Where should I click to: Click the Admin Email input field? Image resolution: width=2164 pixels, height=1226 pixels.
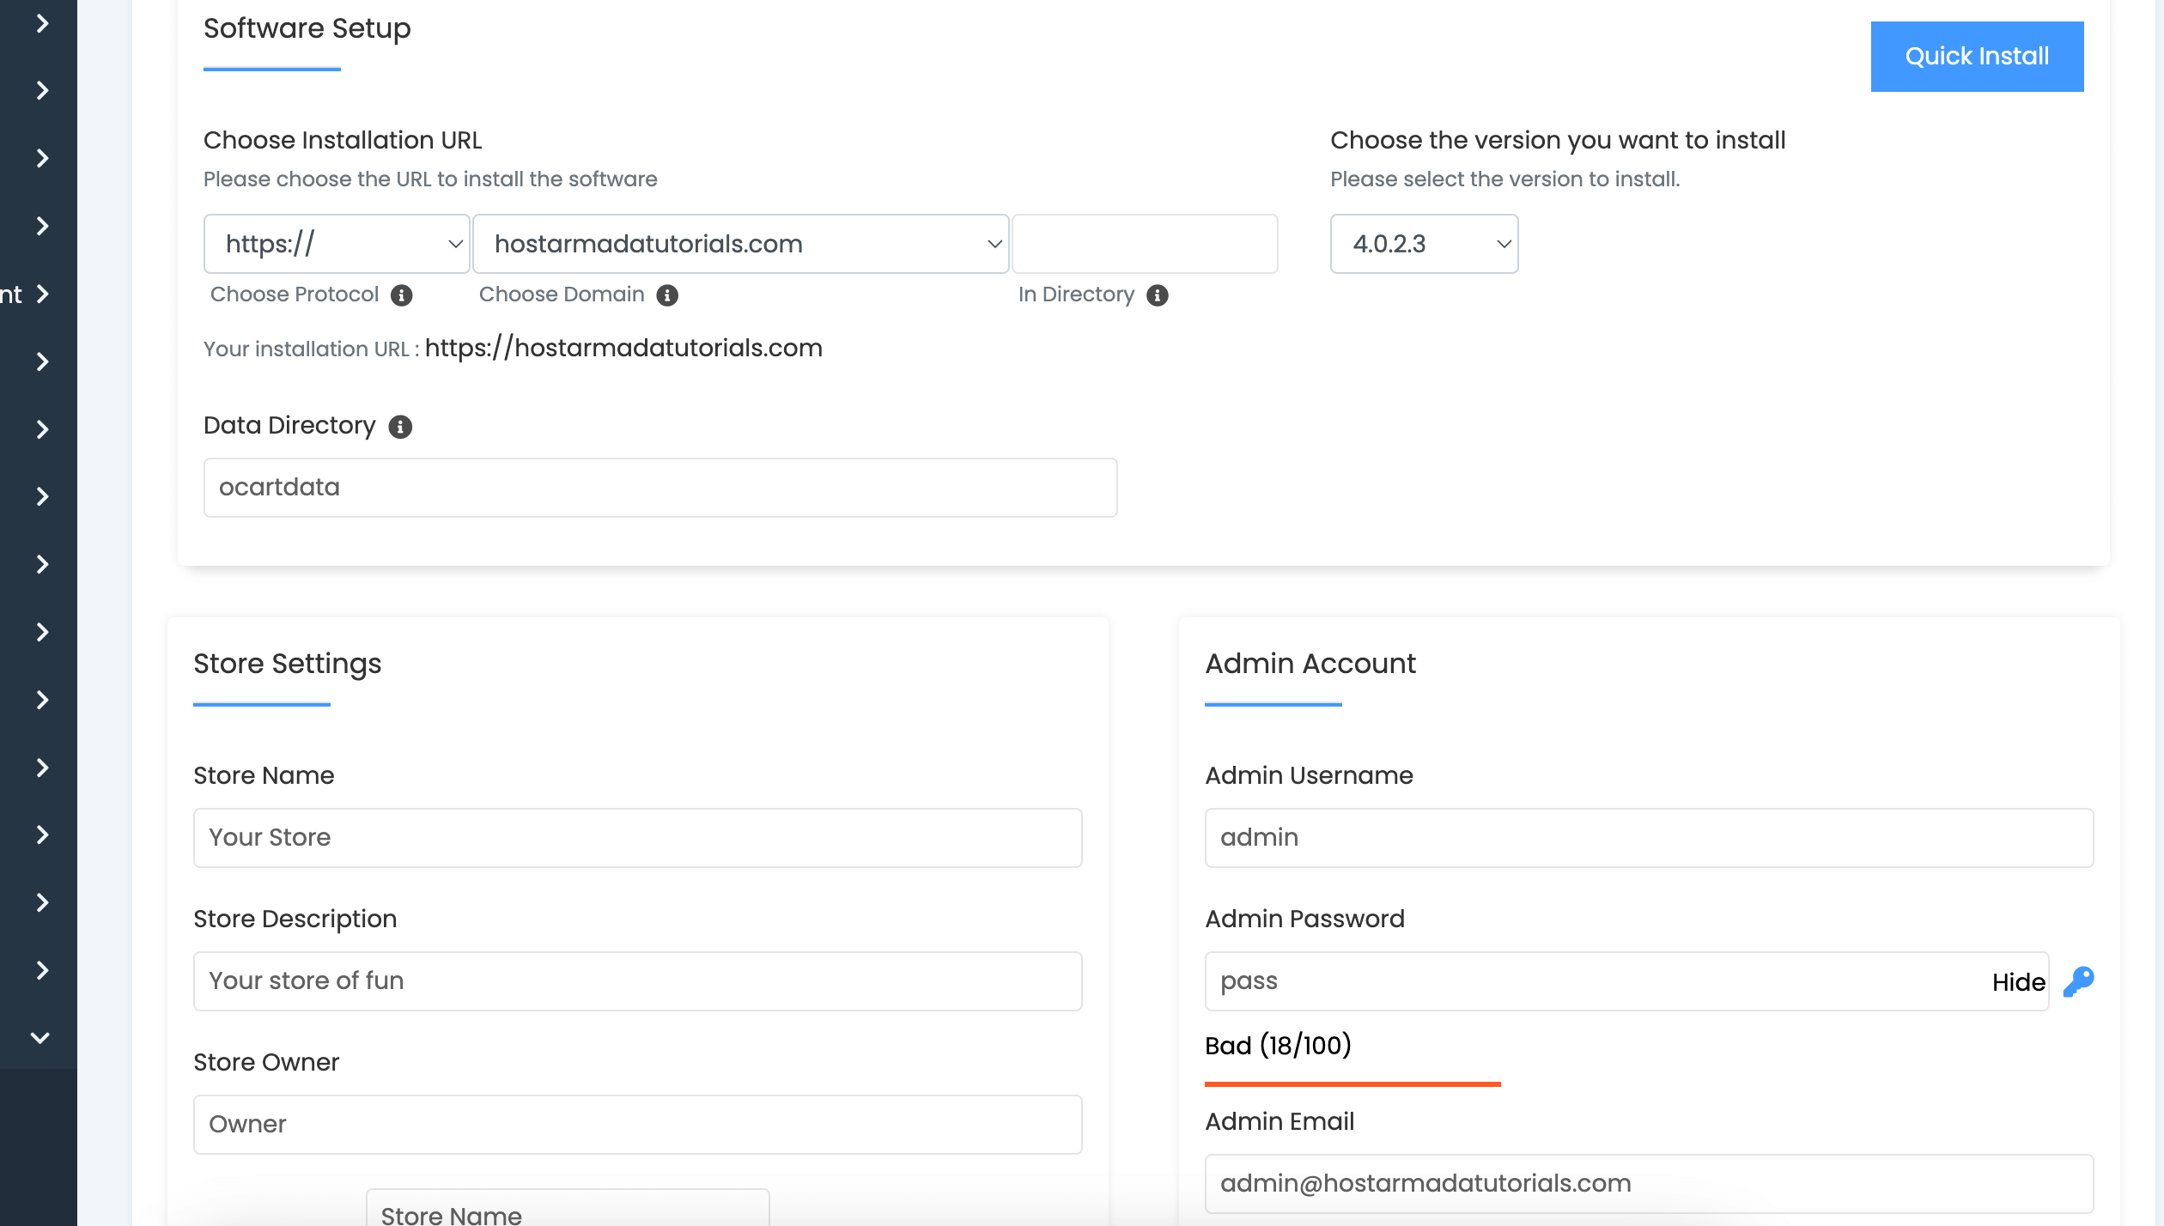click(1649, 1184)
